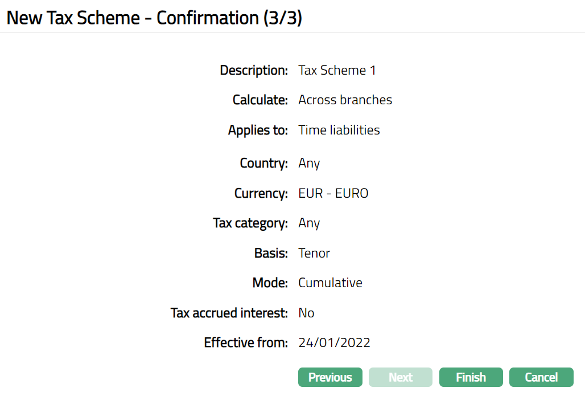The image size is (585, 396).
Task: Click the Description field label
Action: (254, 71)
